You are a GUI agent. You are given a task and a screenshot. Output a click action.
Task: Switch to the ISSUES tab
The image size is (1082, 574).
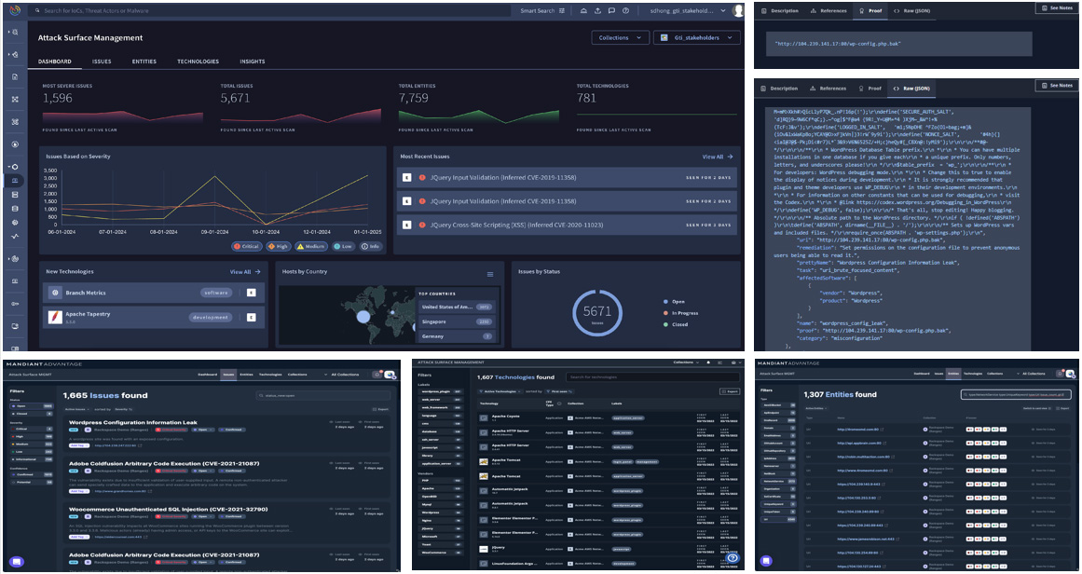[x=102, y=61]
